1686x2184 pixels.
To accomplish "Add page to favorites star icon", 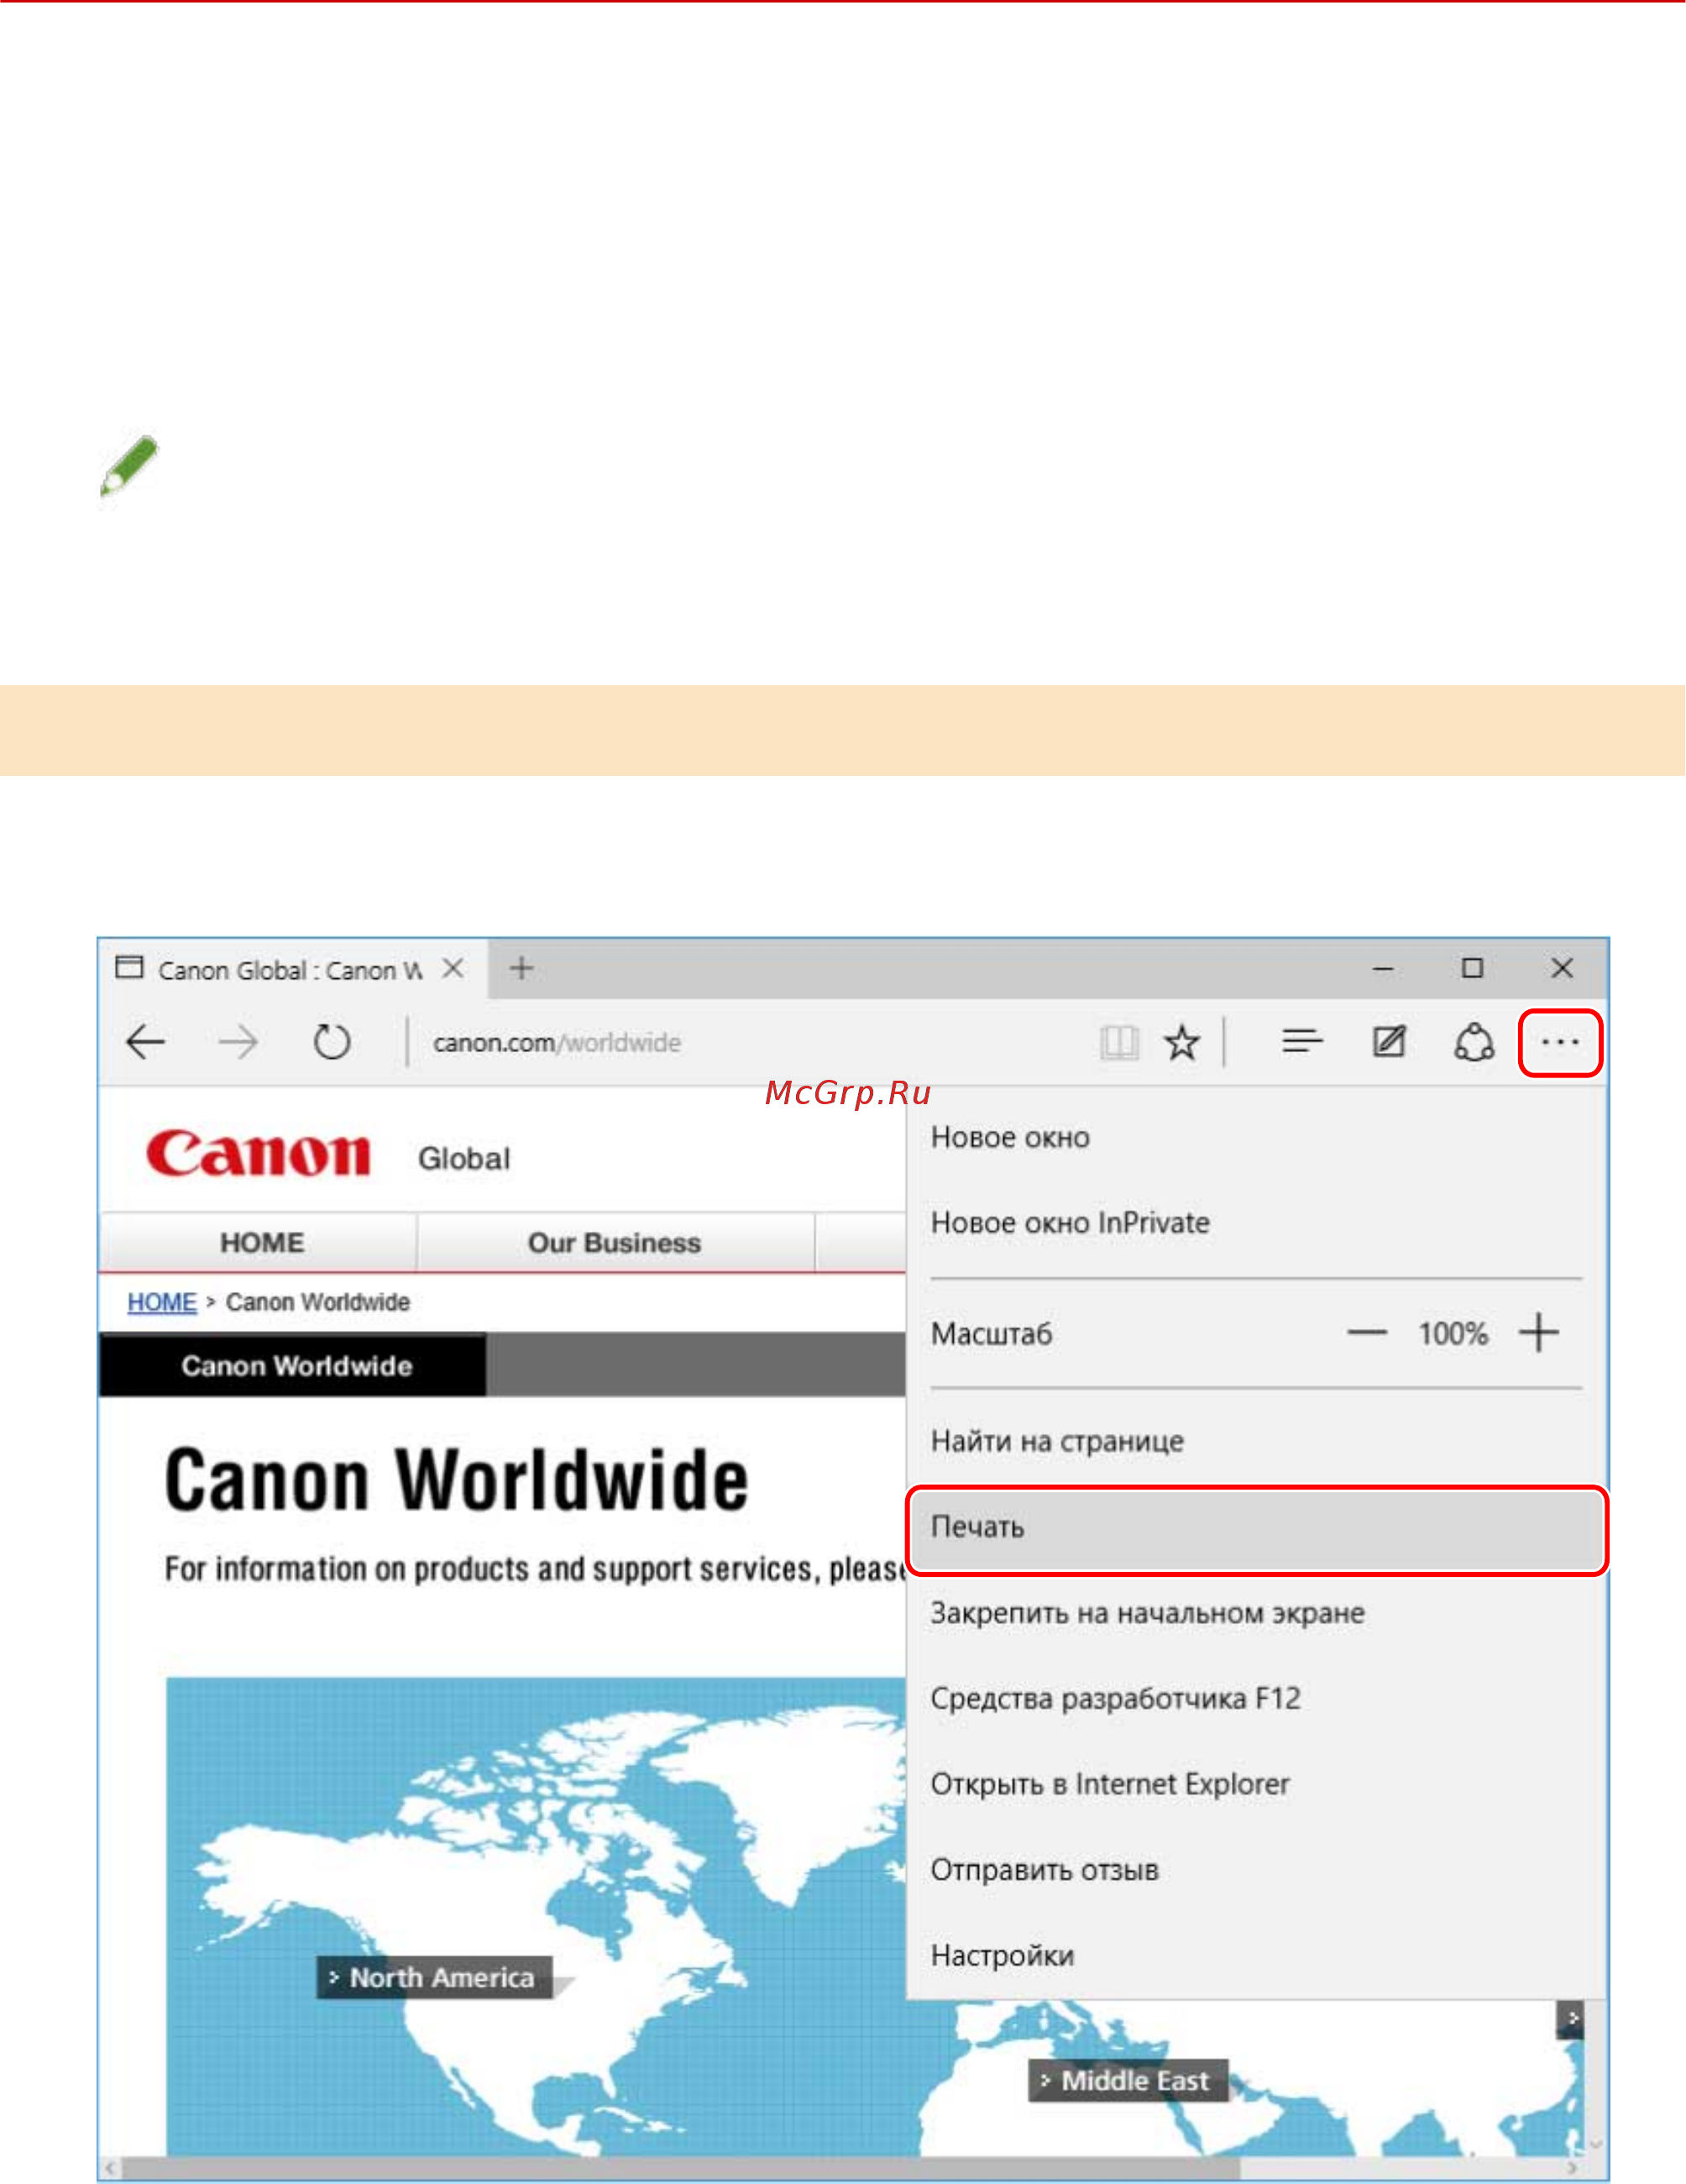I will [x=1182, y=1042].
